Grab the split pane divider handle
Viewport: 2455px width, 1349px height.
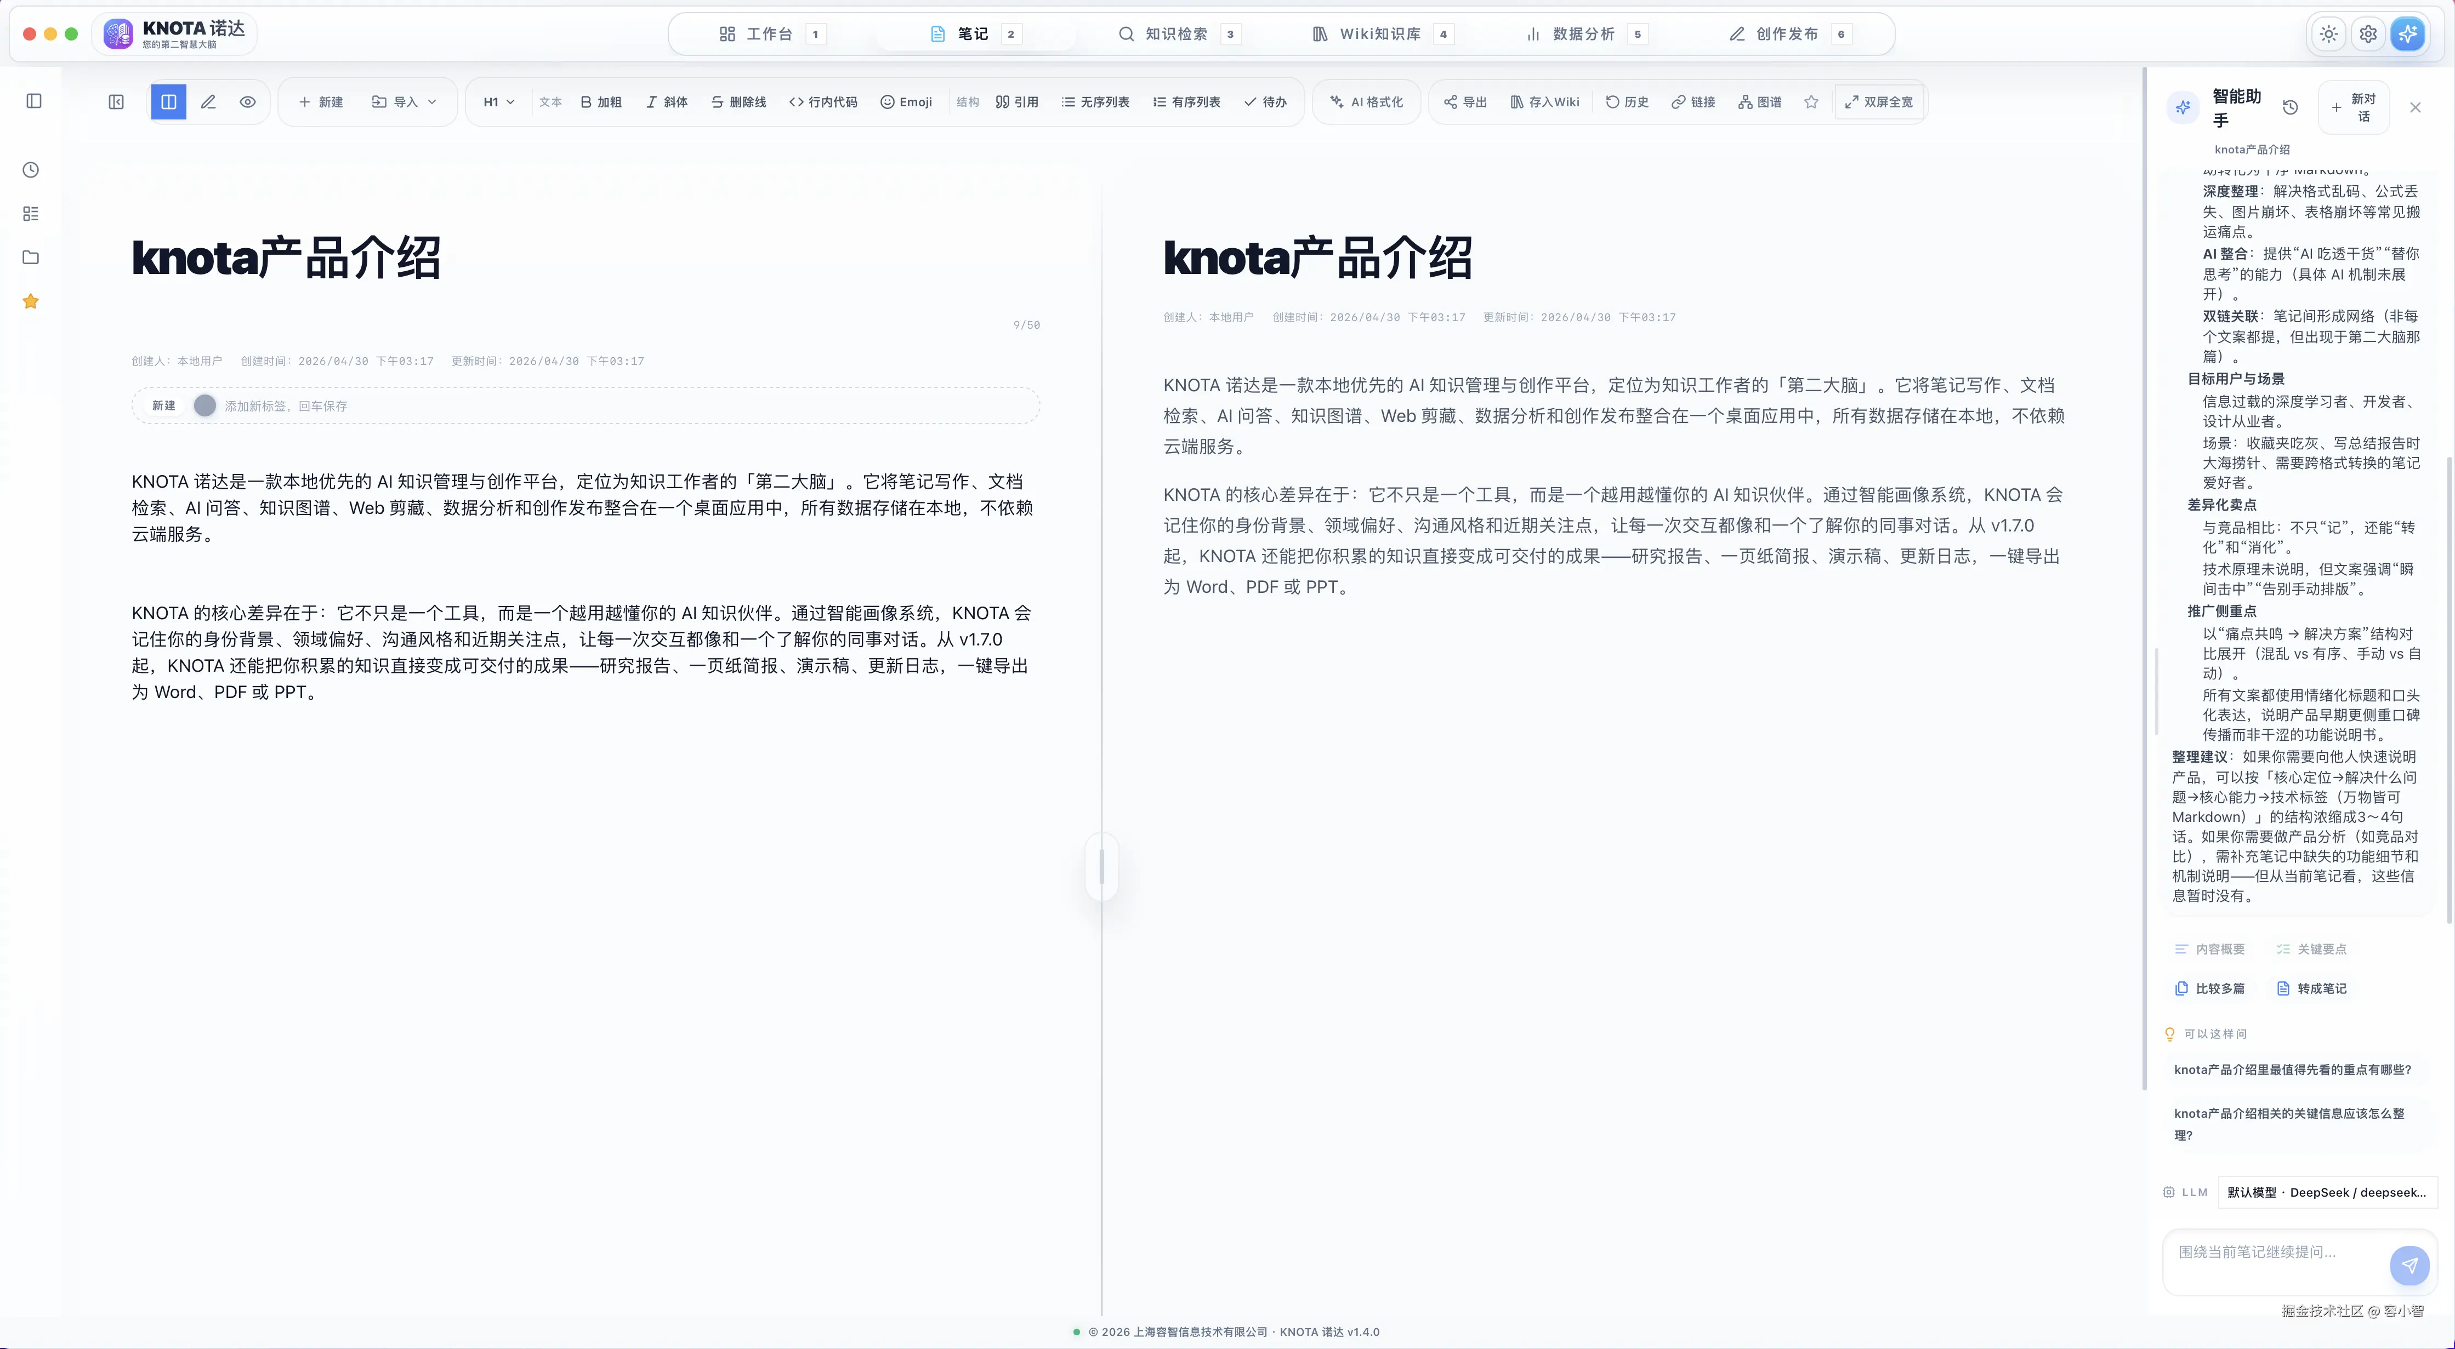(1102, 867)
